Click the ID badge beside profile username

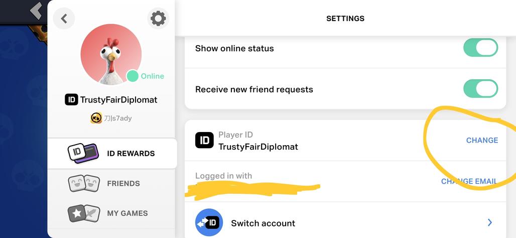click(x=71, y=99)
